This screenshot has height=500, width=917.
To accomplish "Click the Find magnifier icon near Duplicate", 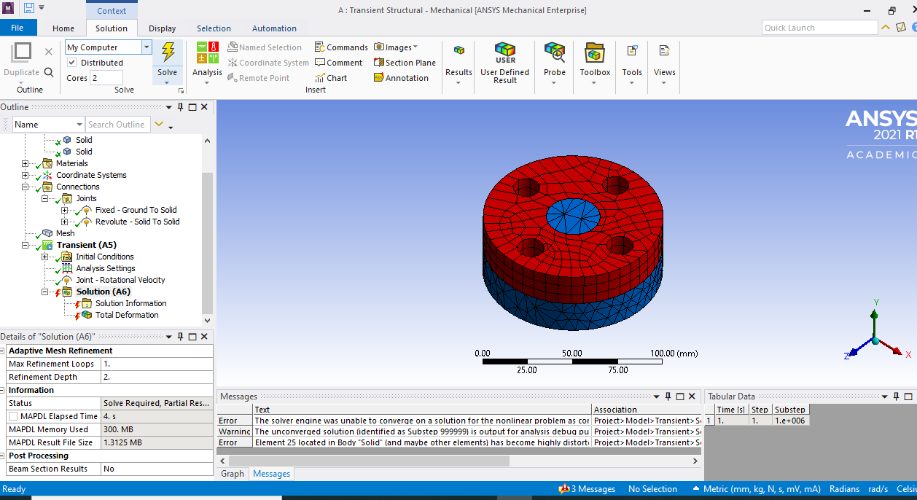I will (x=49, y=72).
